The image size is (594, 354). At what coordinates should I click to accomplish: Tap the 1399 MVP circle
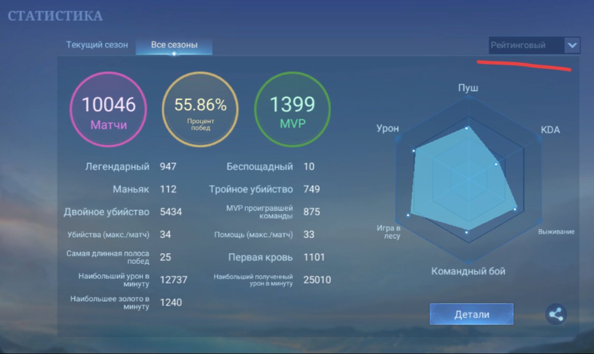[x=292, y=109]
